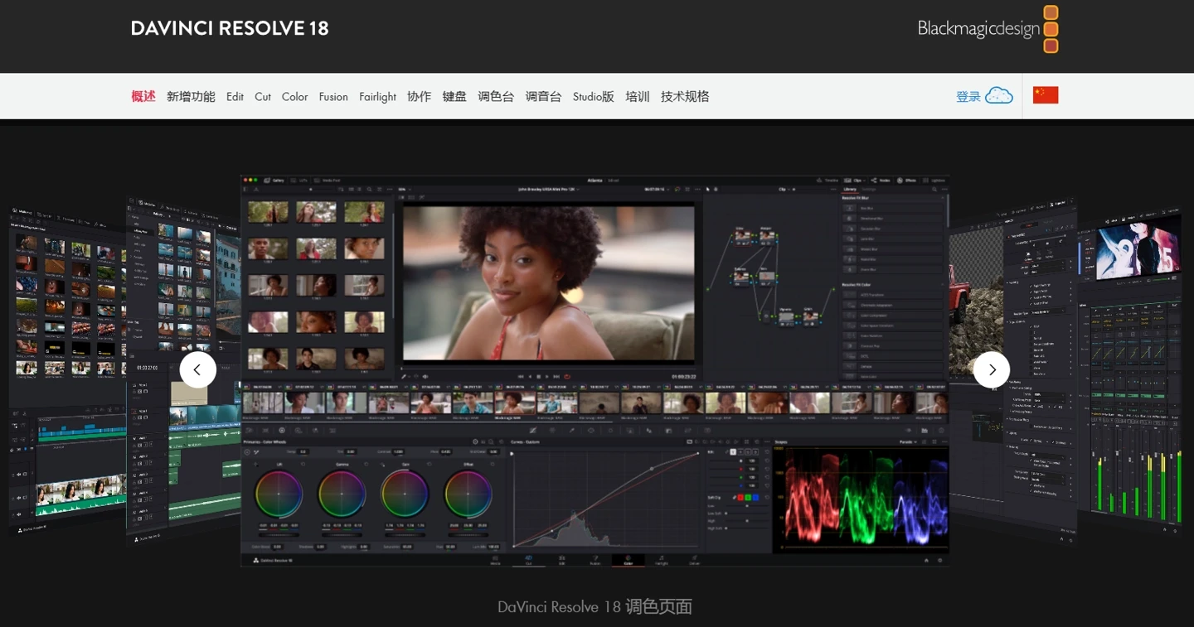The height and width of the screenshot is (627, 1194).
Task: Select the Fairlight audio mixer slide
Action: pyautogui.click(x=1129, y=369)
